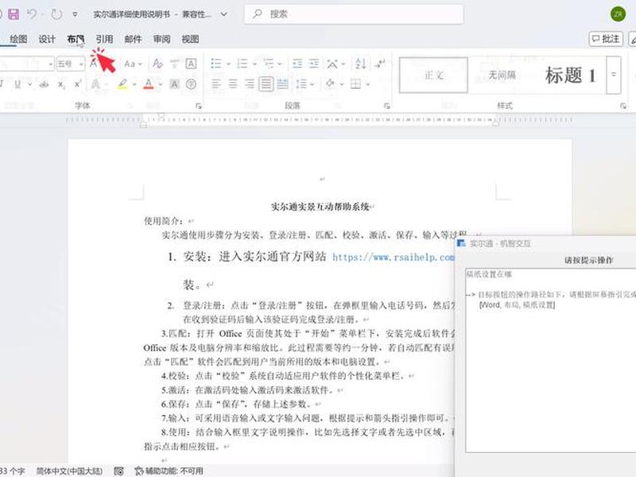Open the 视图 ribbon tab
Viewport: 636px width, 477px height.
click(x=190, y=39)
